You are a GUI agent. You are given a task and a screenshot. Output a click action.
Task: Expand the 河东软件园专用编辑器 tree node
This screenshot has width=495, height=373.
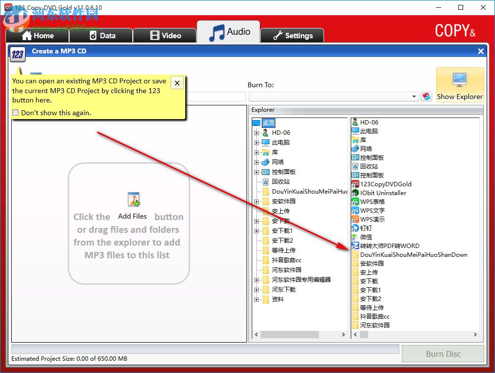[257, 280]
